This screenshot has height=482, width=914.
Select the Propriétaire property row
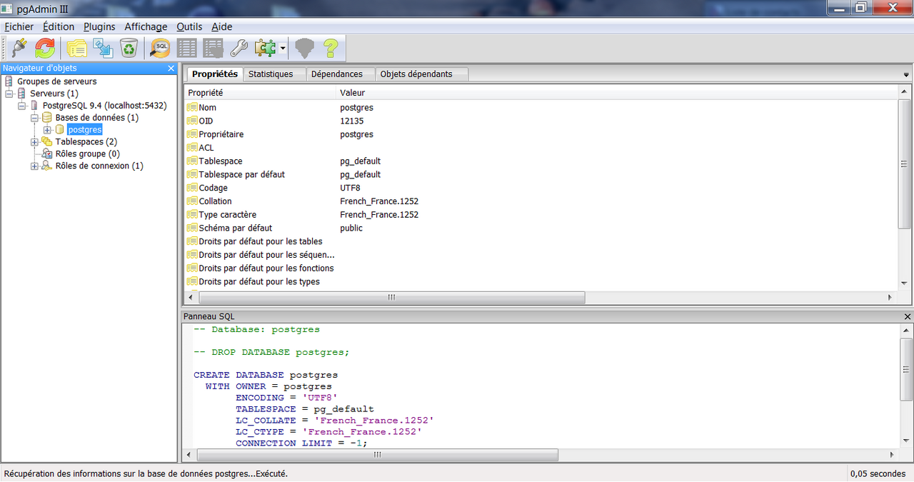pyautogui.click(x=541, y=134)
